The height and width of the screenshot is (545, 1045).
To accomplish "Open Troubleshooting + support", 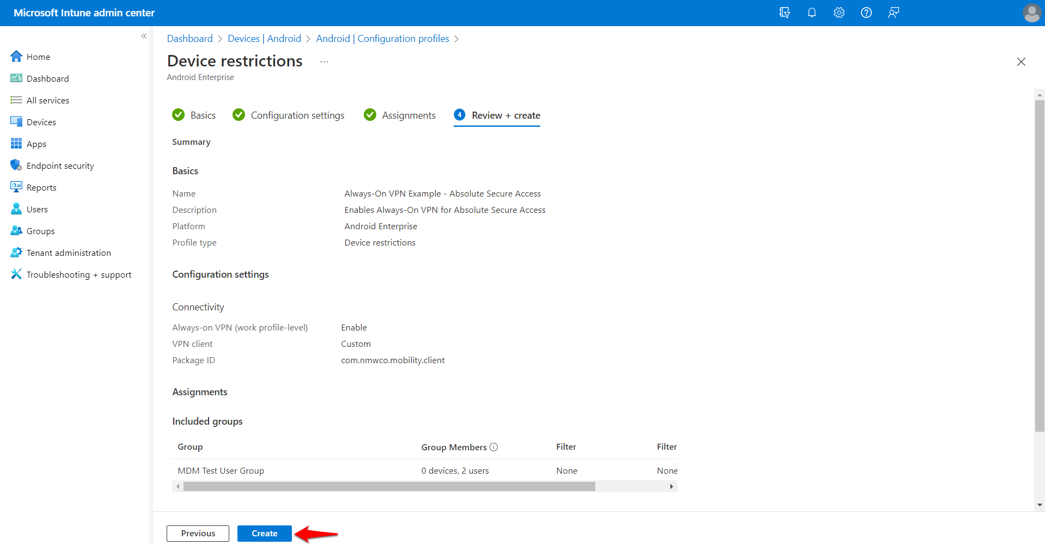I will click(x=78, y=274).
